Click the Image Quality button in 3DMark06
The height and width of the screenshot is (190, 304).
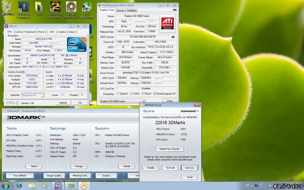[x=55, y=176]
